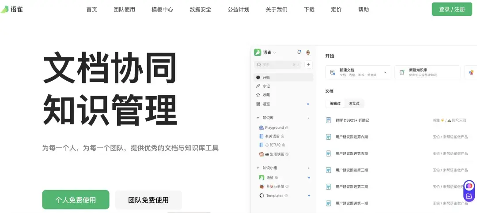Open the 语雀 workspace switcher dropdown
477x213 pixels.
(275, 52)
